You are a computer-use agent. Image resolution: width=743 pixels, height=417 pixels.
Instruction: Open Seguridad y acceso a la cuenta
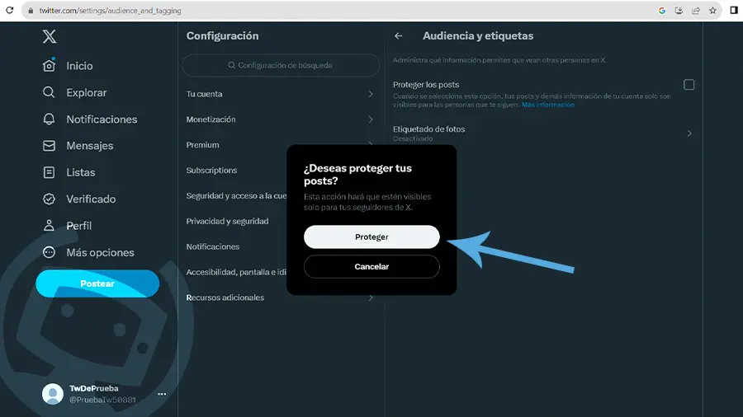[x=236, y=196]
